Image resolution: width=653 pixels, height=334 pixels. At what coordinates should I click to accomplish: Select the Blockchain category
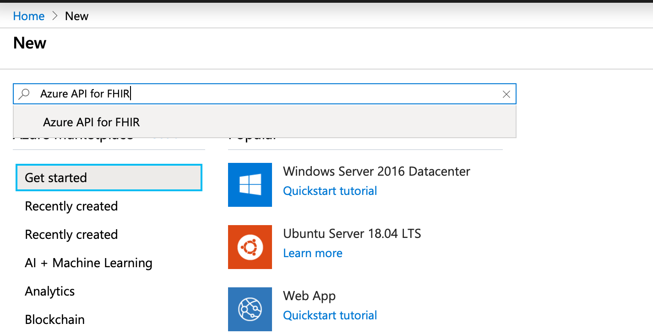tap(54, 319)
